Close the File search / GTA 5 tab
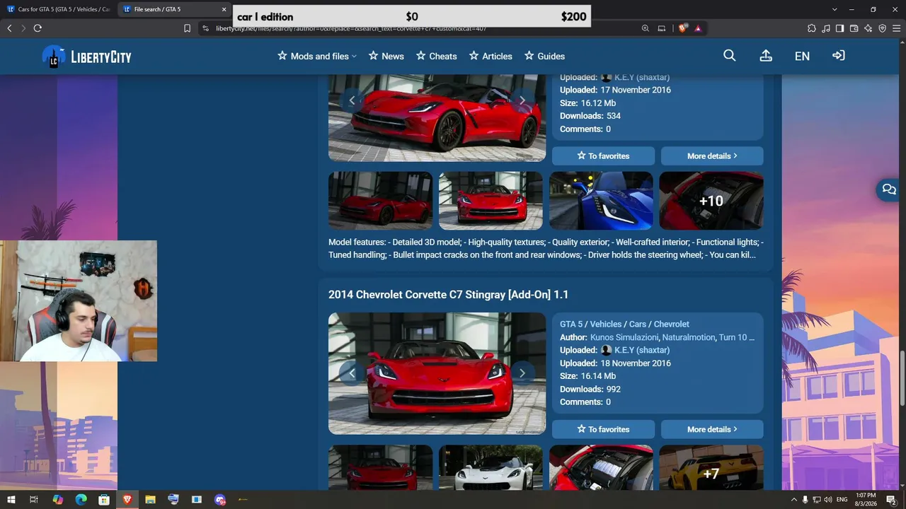906x509 pixels. point(224,9)
